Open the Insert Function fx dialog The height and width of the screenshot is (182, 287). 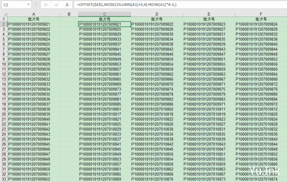click(67, 5)
